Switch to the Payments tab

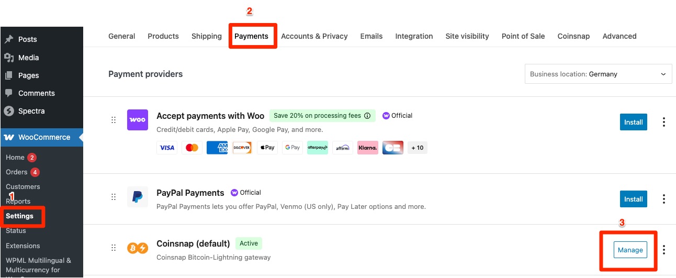click(x=251, y=36)
